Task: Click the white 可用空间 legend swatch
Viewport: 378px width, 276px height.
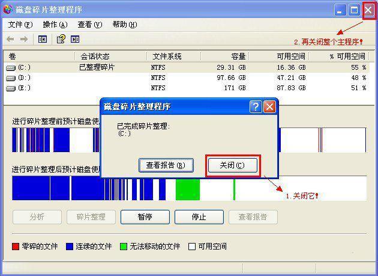Action: 192,247
